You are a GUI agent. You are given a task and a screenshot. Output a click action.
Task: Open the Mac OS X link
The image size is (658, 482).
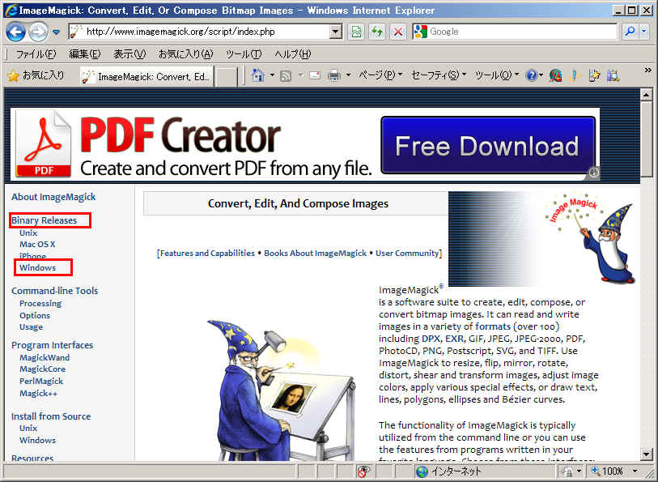click(x=37, y=244)
